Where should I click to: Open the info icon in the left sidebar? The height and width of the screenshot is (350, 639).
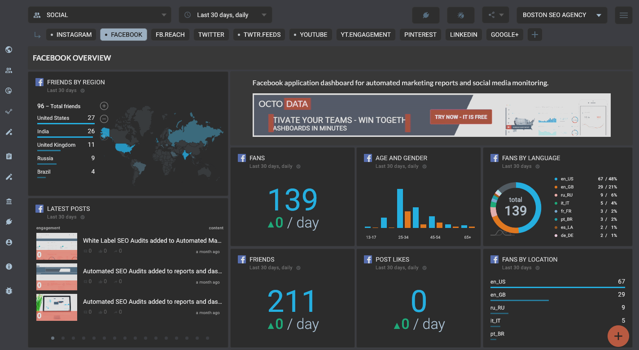[x=9, y=267]
